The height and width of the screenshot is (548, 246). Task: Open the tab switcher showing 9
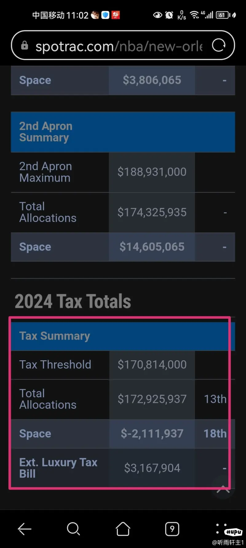[172, 529]
